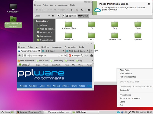The image size is (153, 114).
Task: Open the search engine selector dropdown
Action: click(x=71, y=55)
